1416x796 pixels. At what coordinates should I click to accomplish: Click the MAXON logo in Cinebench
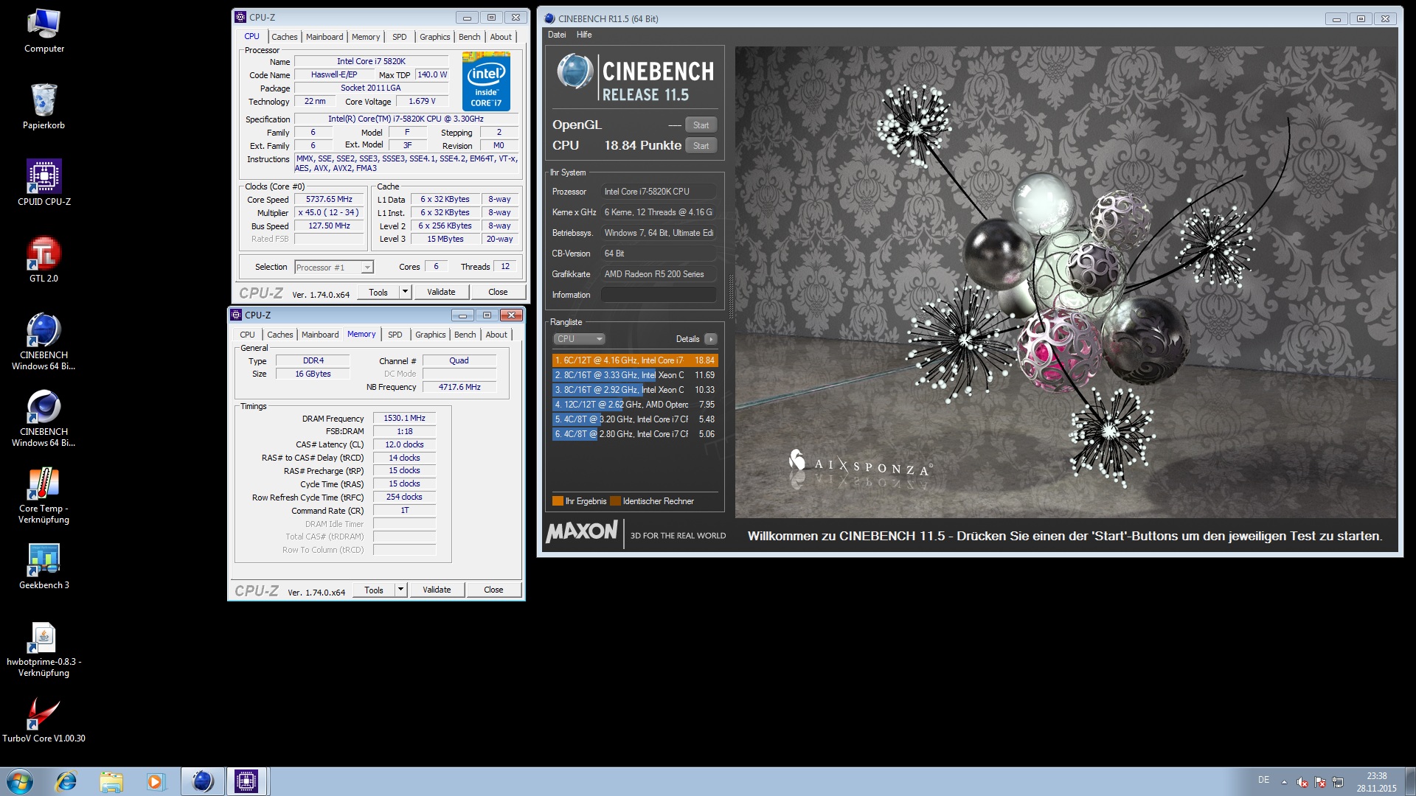pos(581,531)
